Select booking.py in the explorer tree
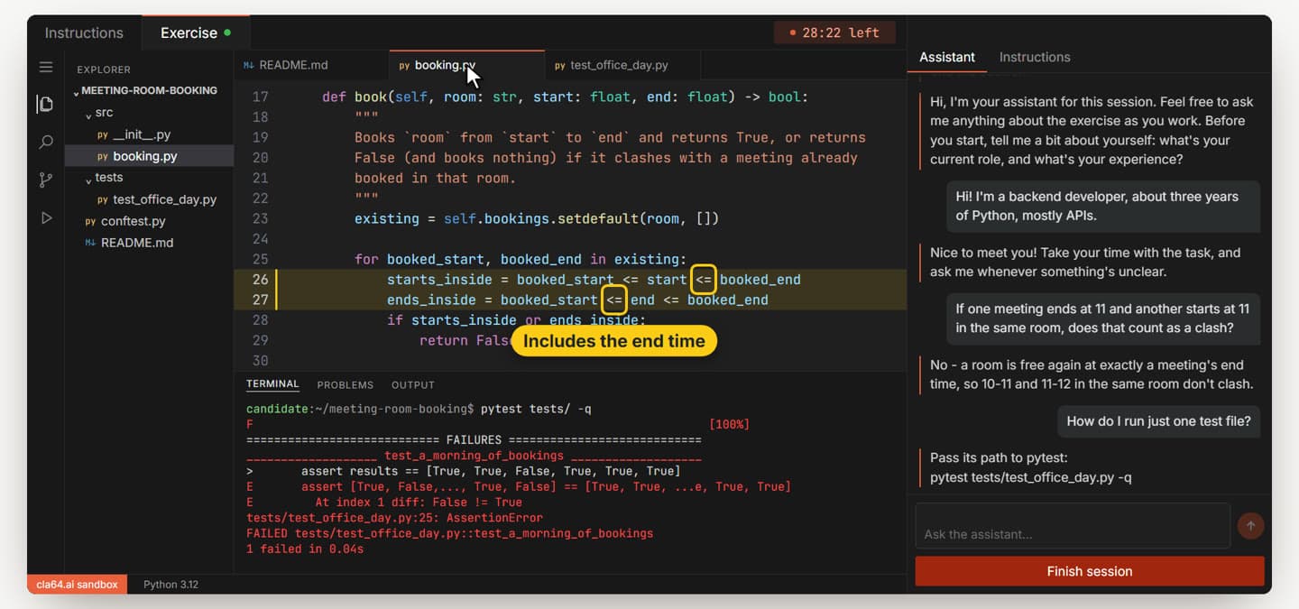This screenshot has width=1299, height=609. pos(149,156)
